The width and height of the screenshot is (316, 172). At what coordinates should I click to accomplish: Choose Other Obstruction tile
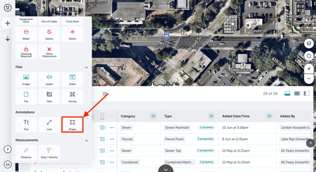click(49, 52)
